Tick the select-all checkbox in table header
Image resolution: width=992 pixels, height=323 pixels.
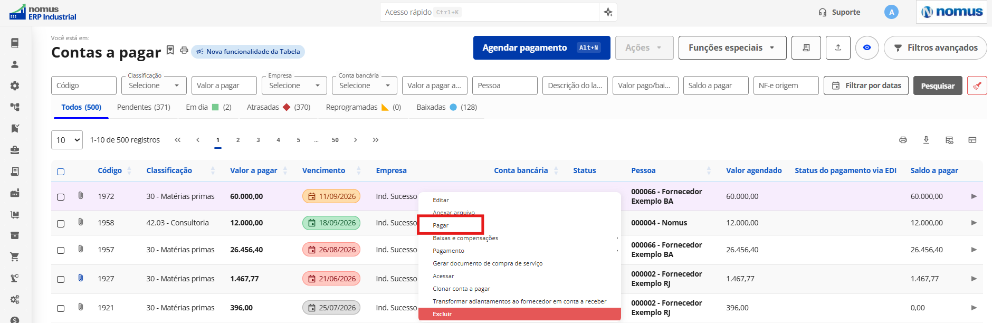pyautogui.click(x=61, y=172)
